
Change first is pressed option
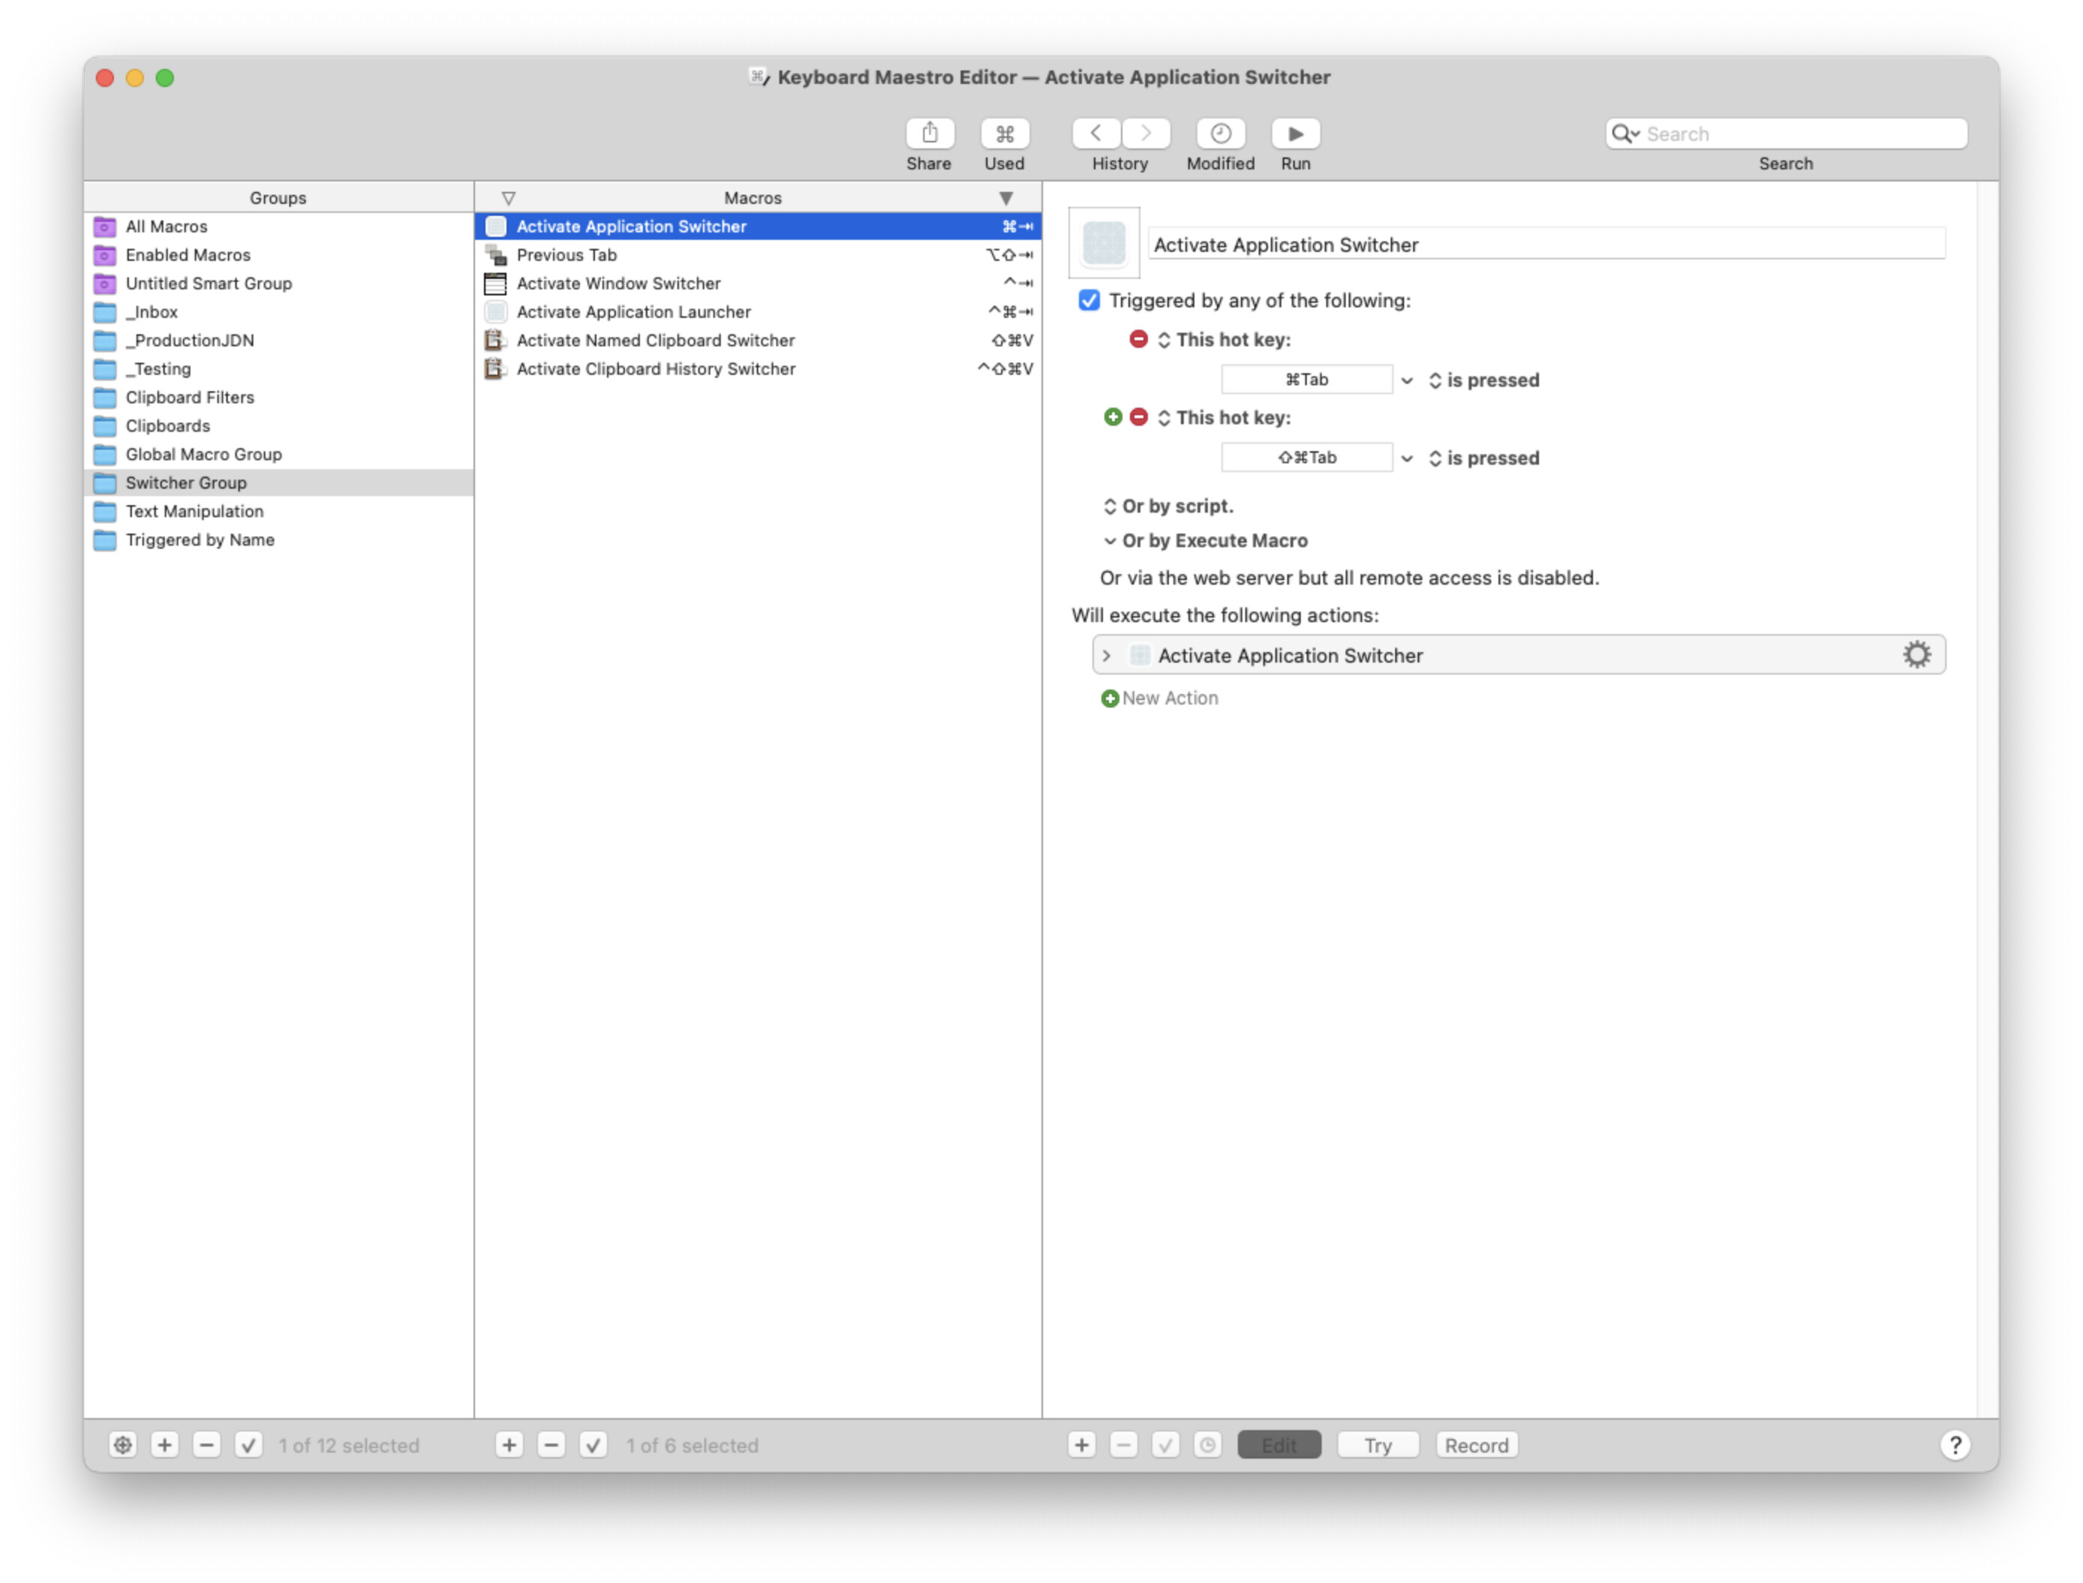click(x=1483, y=381)
